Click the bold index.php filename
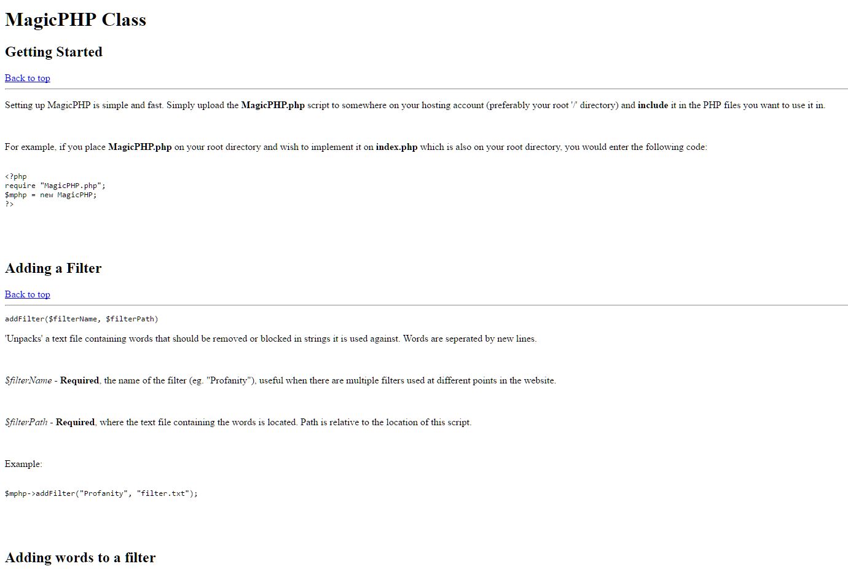Viewport: 848px width, 569px height. tap(396, 147)
